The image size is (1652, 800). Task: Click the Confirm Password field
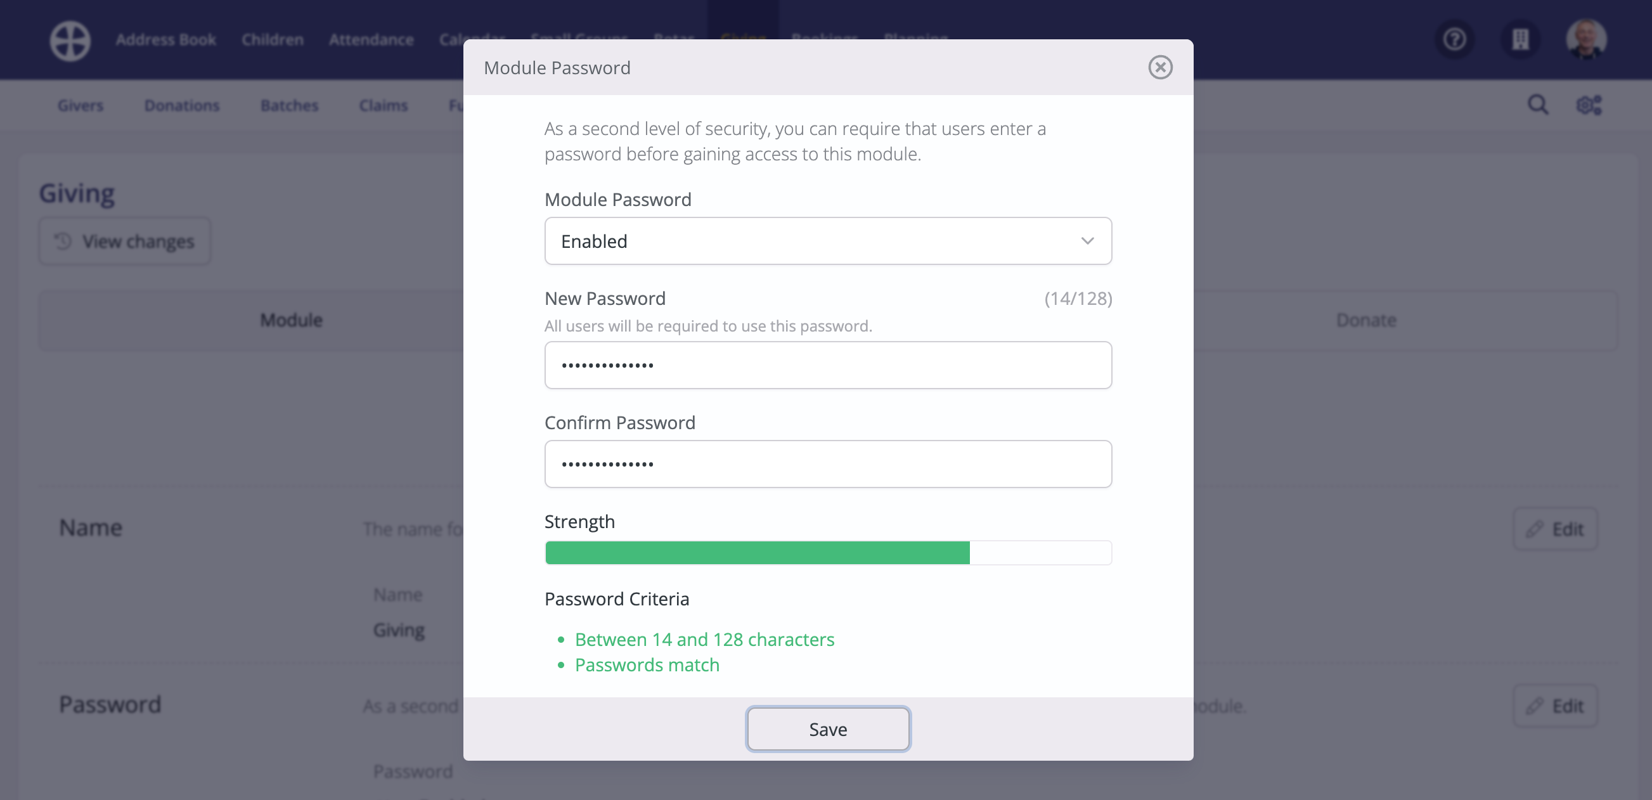827,464
